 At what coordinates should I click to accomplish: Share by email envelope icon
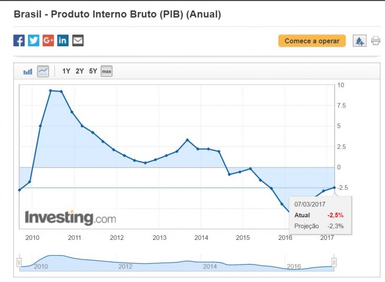(x=78, y=41)
